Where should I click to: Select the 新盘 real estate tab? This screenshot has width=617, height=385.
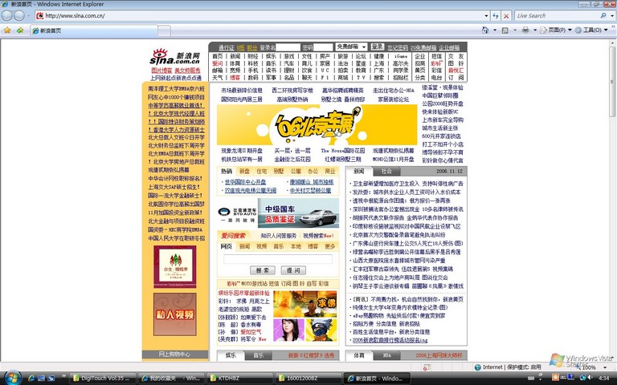pos(244,172)
